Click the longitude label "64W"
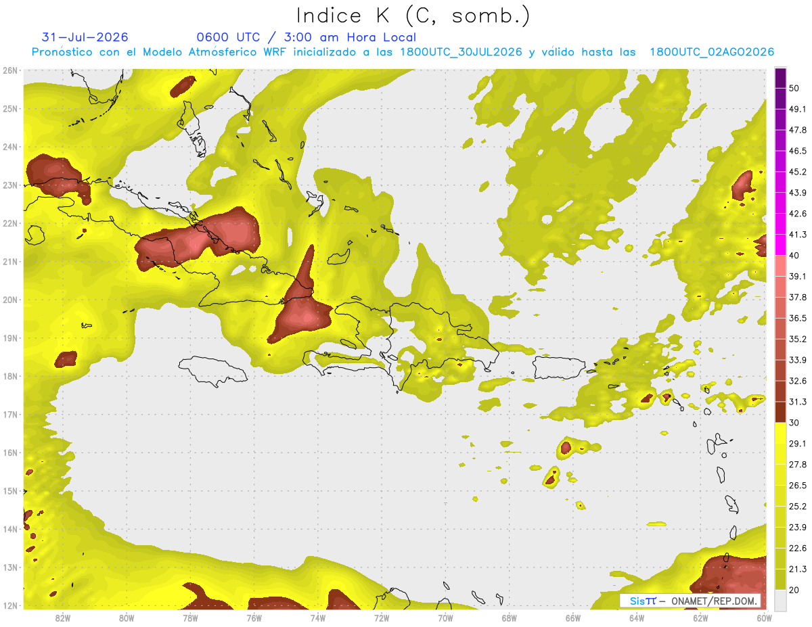This screenshot has width=812, height=627. (x=637, y=618)
